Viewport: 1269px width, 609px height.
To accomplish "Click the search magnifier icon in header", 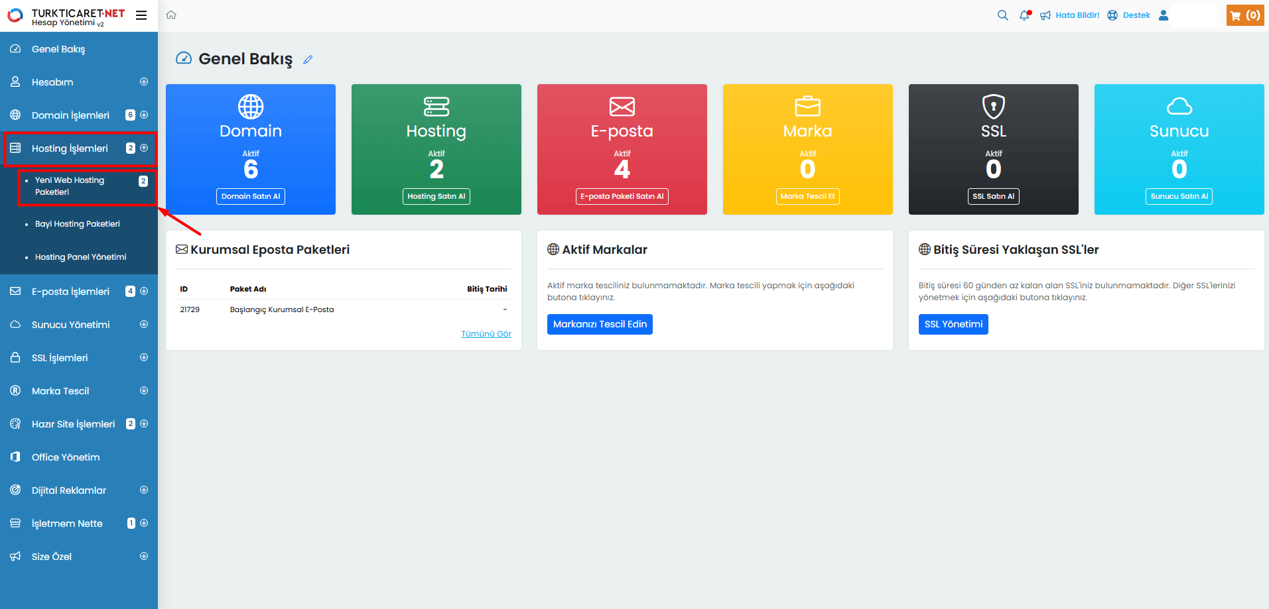I will (1002, 15).
